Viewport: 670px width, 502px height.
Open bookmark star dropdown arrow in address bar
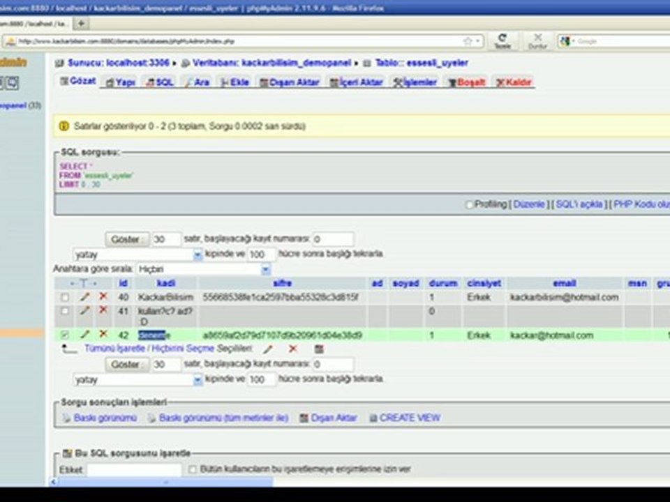click(x=477, y=41)
